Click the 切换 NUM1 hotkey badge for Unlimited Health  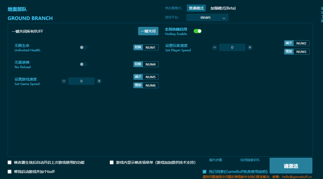[x=146, y=47]
